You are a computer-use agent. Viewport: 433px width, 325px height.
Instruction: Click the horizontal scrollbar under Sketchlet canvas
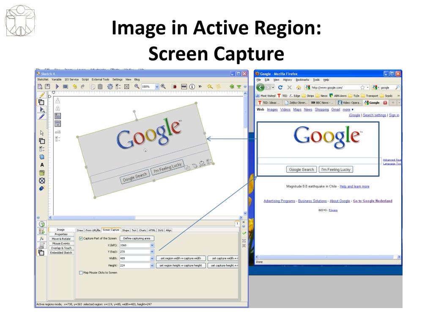point(145,218)
